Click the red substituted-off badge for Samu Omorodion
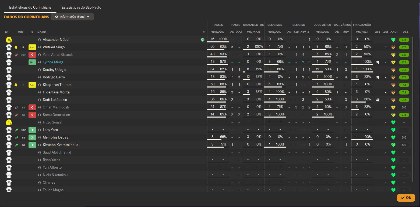 click(x=32, y=115)
